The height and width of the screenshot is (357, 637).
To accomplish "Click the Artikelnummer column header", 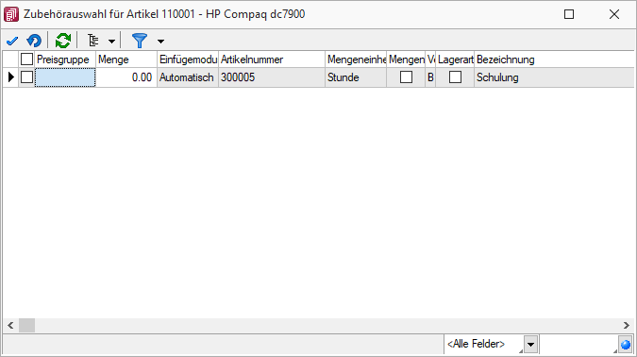I will [x=272, y=59].
